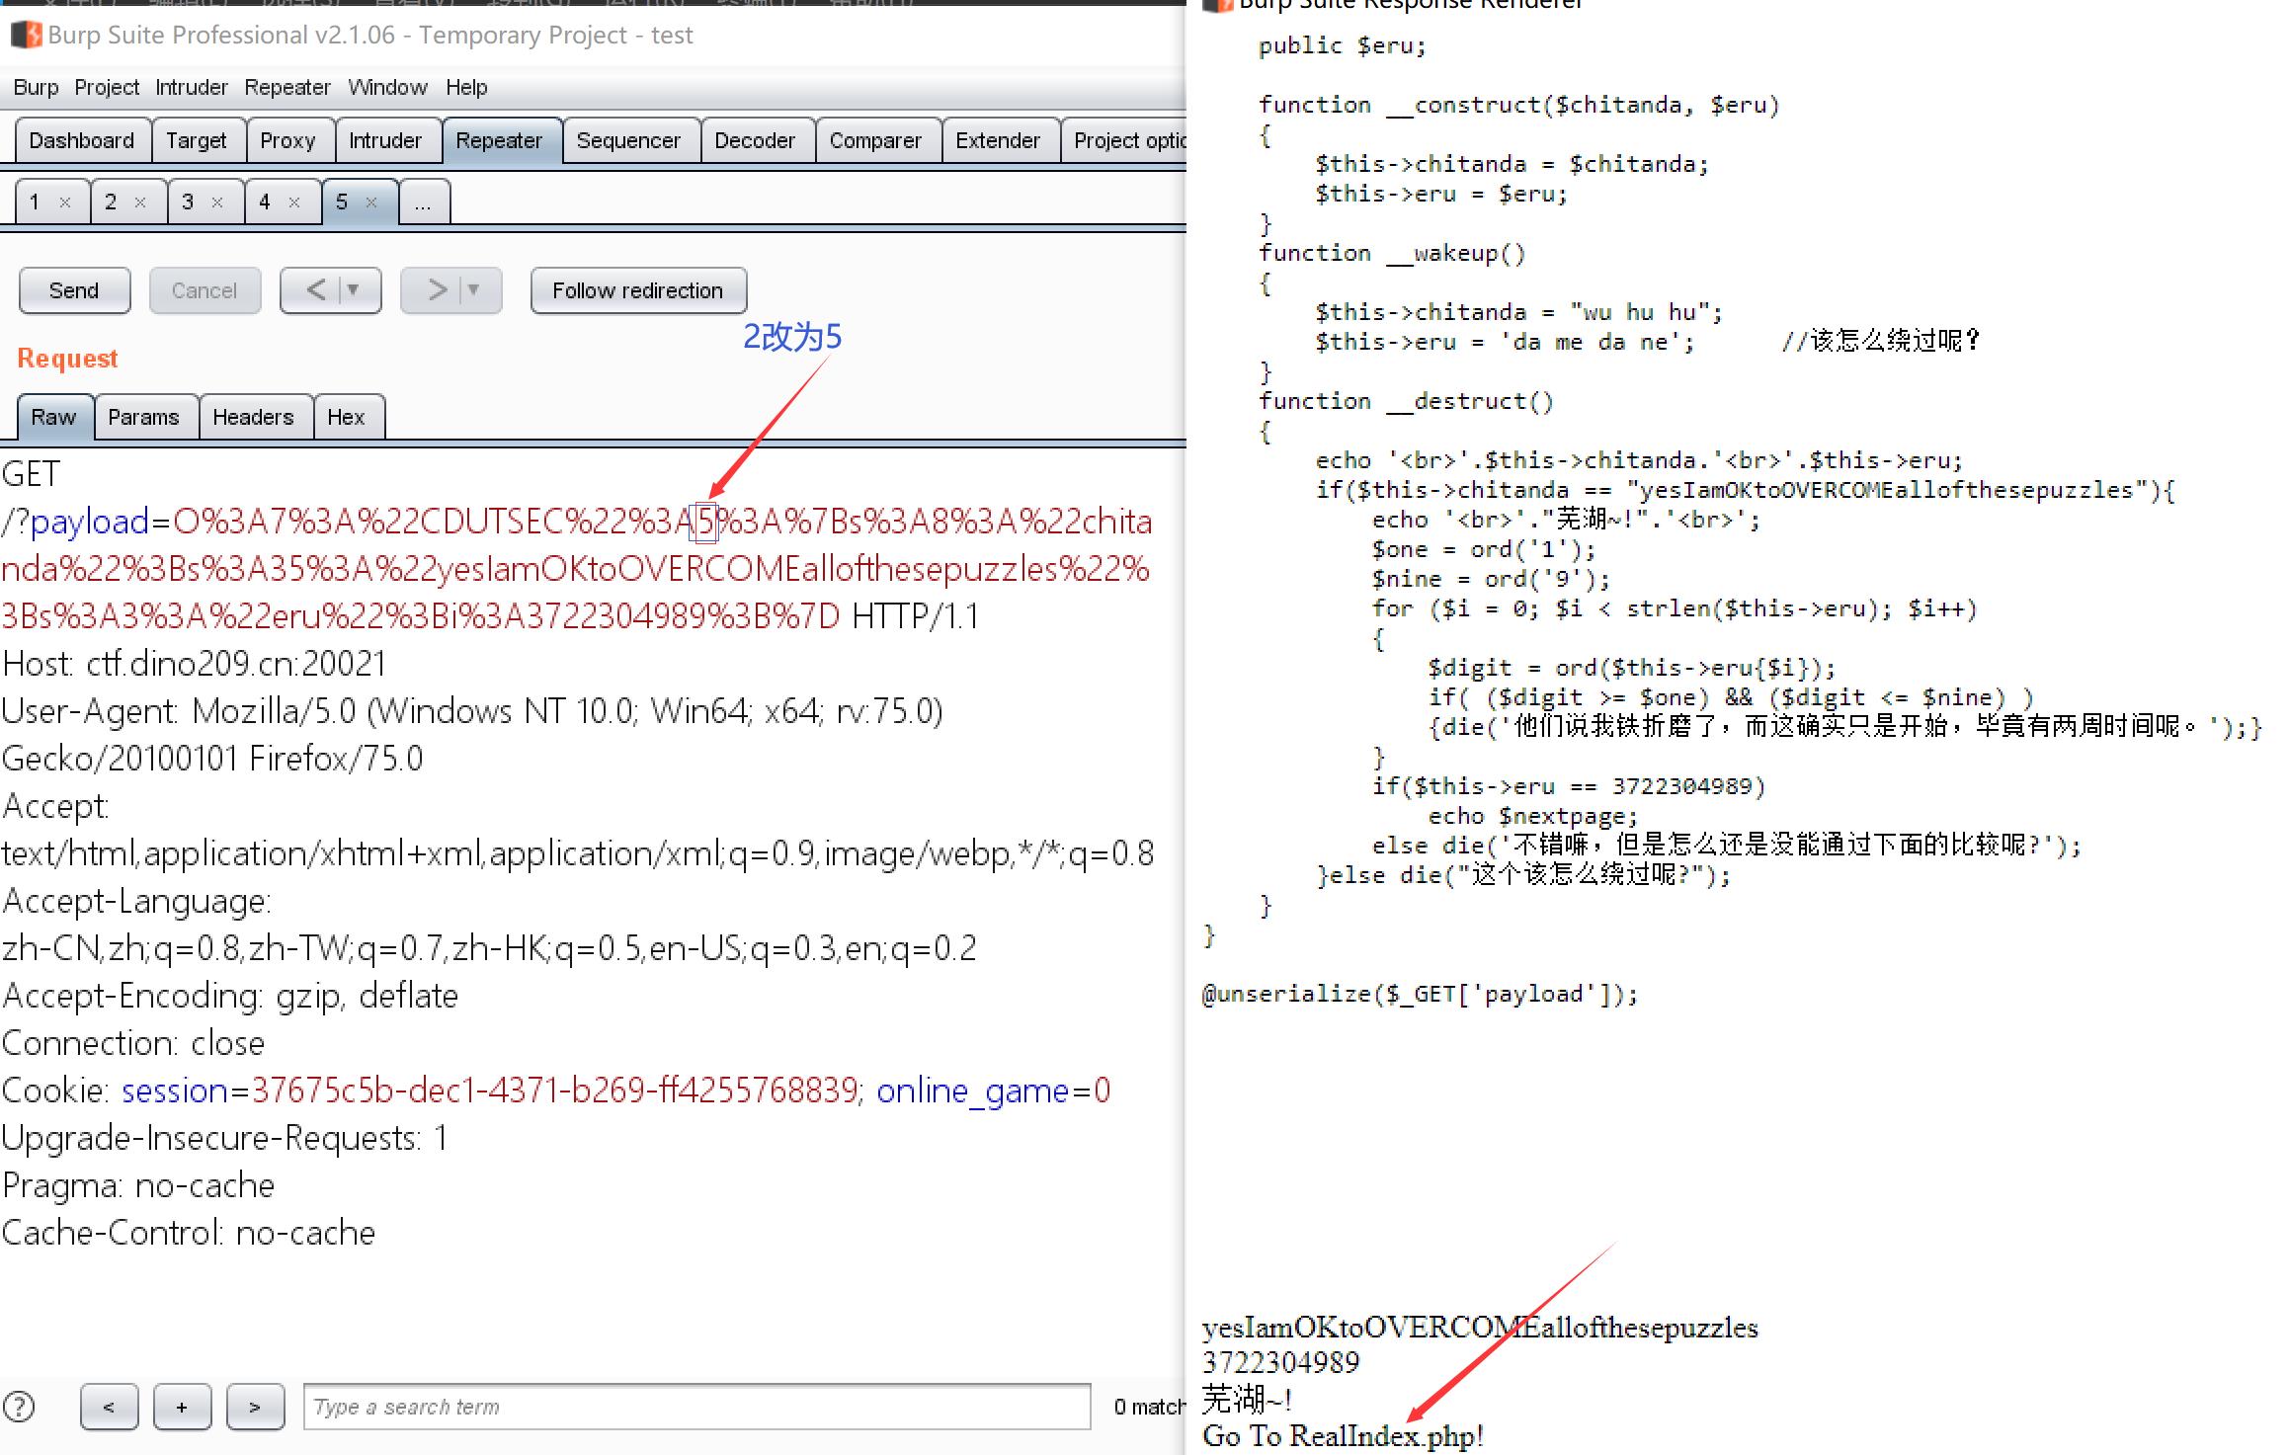Select the Raw tab in request panel
This screenshot has height=1455, width=2289.
point(55,416)
